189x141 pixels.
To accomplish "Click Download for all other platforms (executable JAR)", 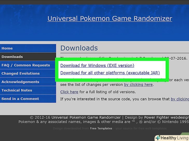I will [x=110, y=73].
